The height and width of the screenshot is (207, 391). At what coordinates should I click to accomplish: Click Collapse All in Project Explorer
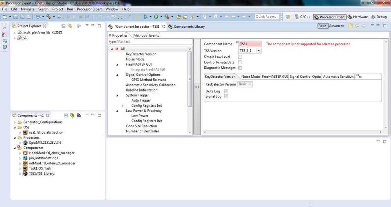[63, 26]
